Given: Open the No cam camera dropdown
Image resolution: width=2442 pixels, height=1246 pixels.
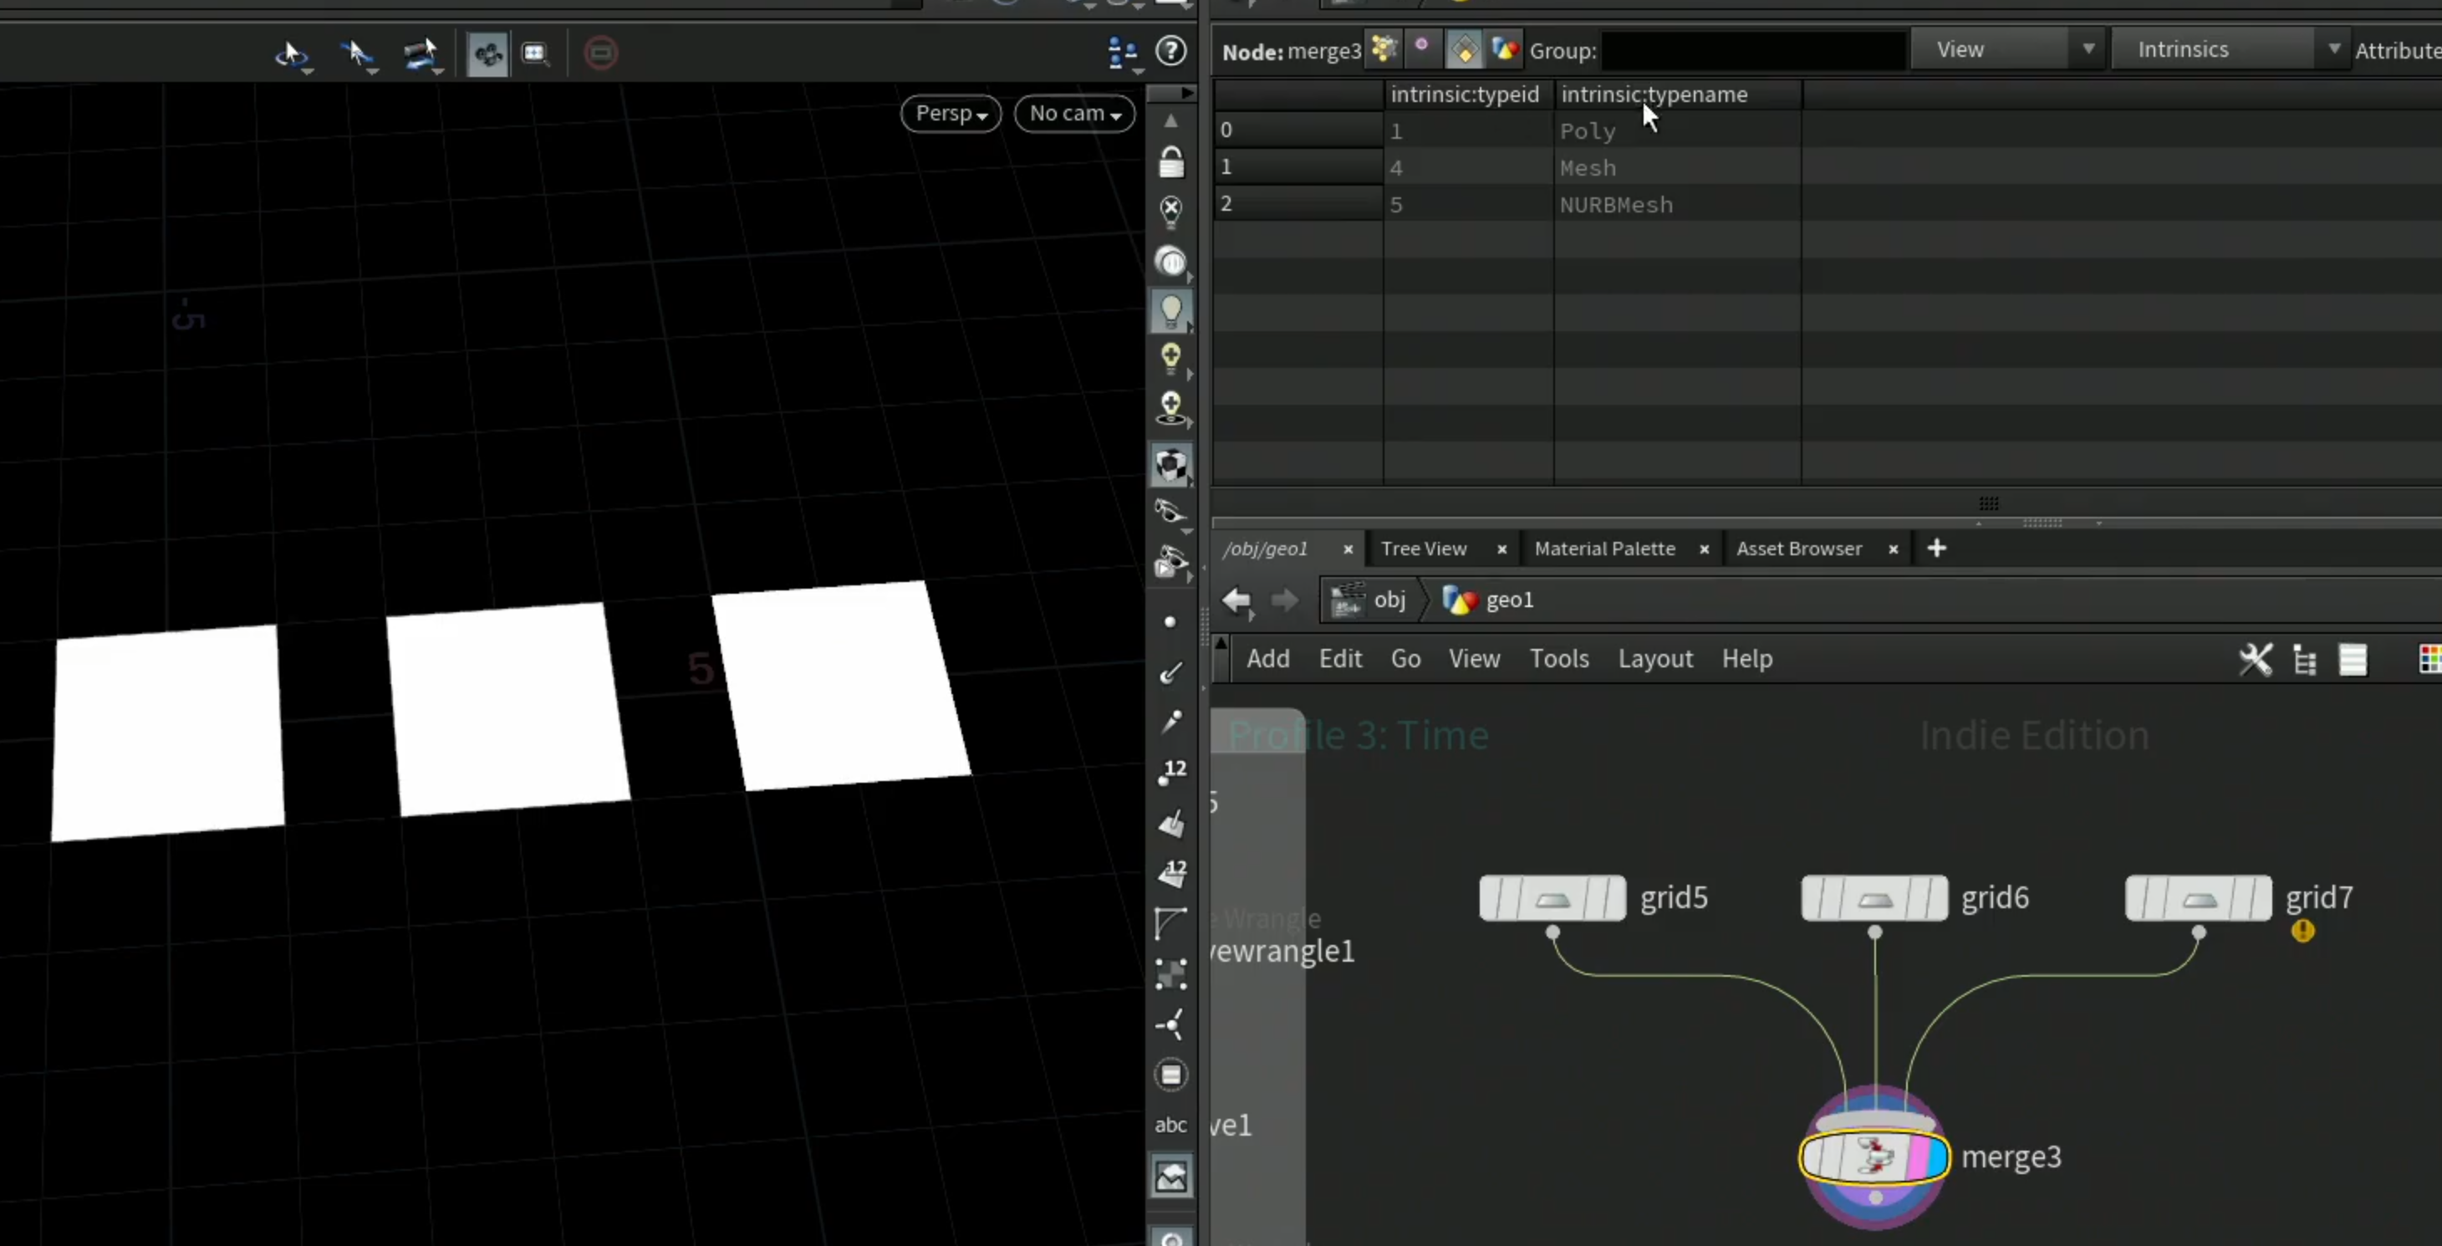Looking at the screenshot, I should click(1074, 114).
